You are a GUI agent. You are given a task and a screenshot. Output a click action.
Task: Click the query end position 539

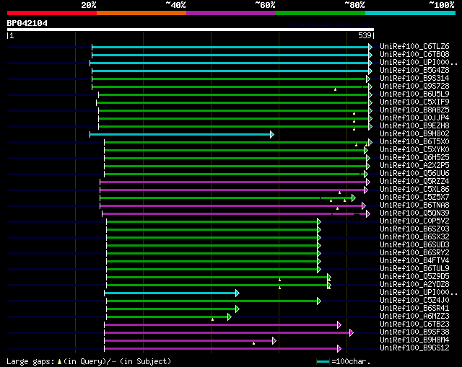pyautogui.click(x=365, y=35)
